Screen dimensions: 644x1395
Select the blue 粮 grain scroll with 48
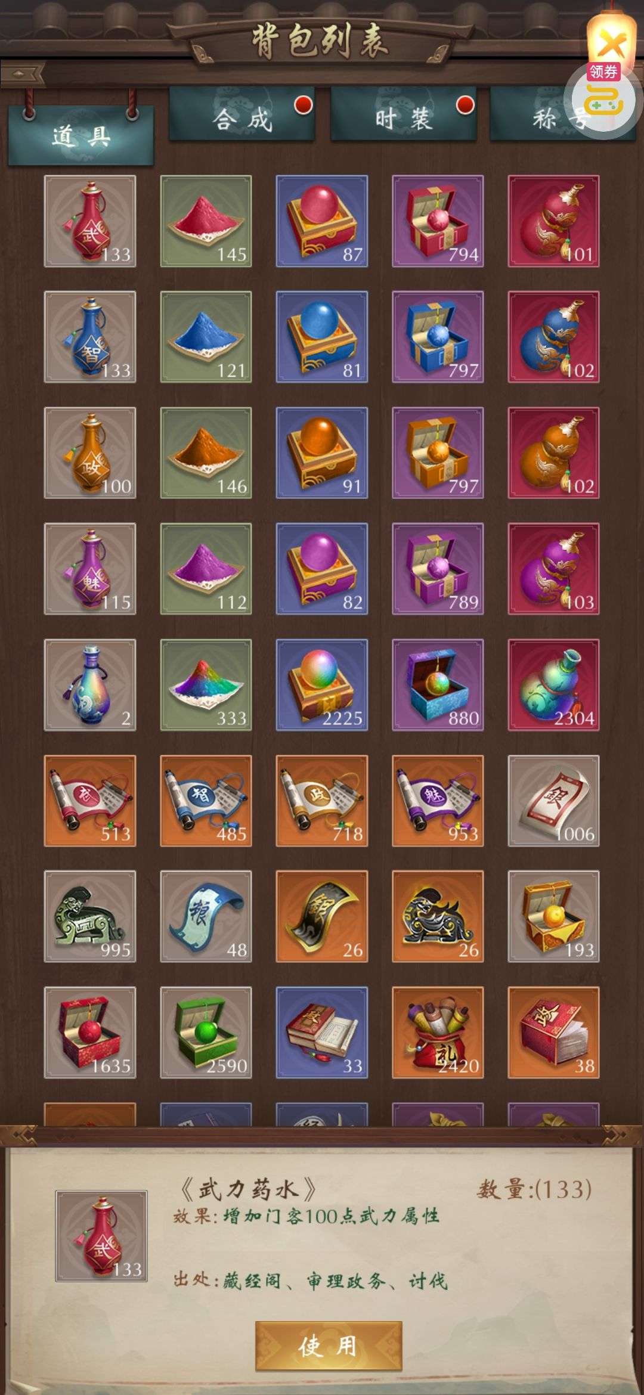pyautogui.click(x=206, y=916)
